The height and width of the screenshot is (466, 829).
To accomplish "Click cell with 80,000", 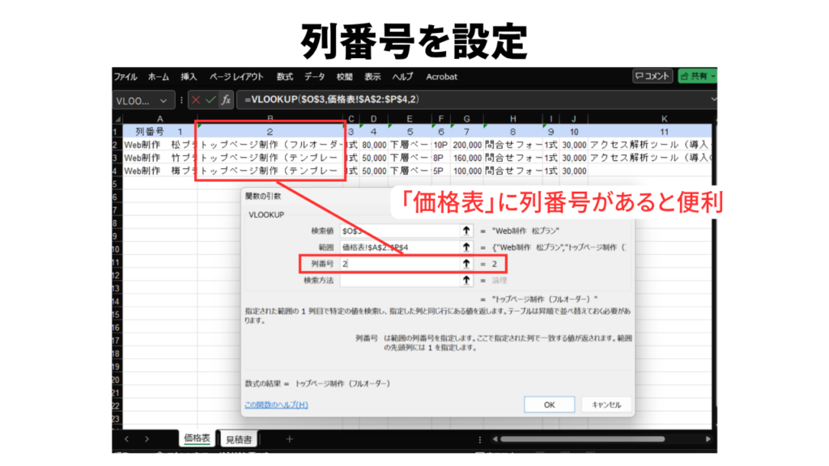I will (x=374, y=145).
